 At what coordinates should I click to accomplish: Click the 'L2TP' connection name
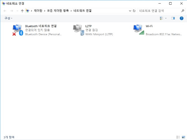[89, 26]
